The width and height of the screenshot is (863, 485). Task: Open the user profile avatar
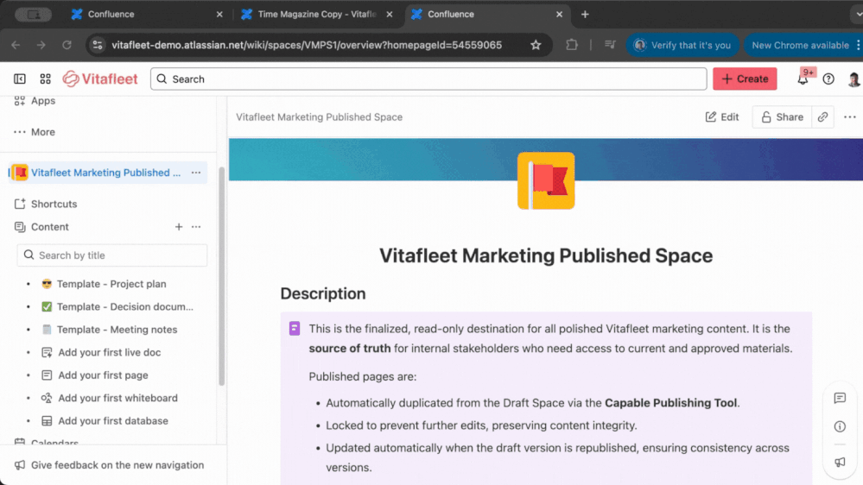pyautogui.click(x=853, y=79)
